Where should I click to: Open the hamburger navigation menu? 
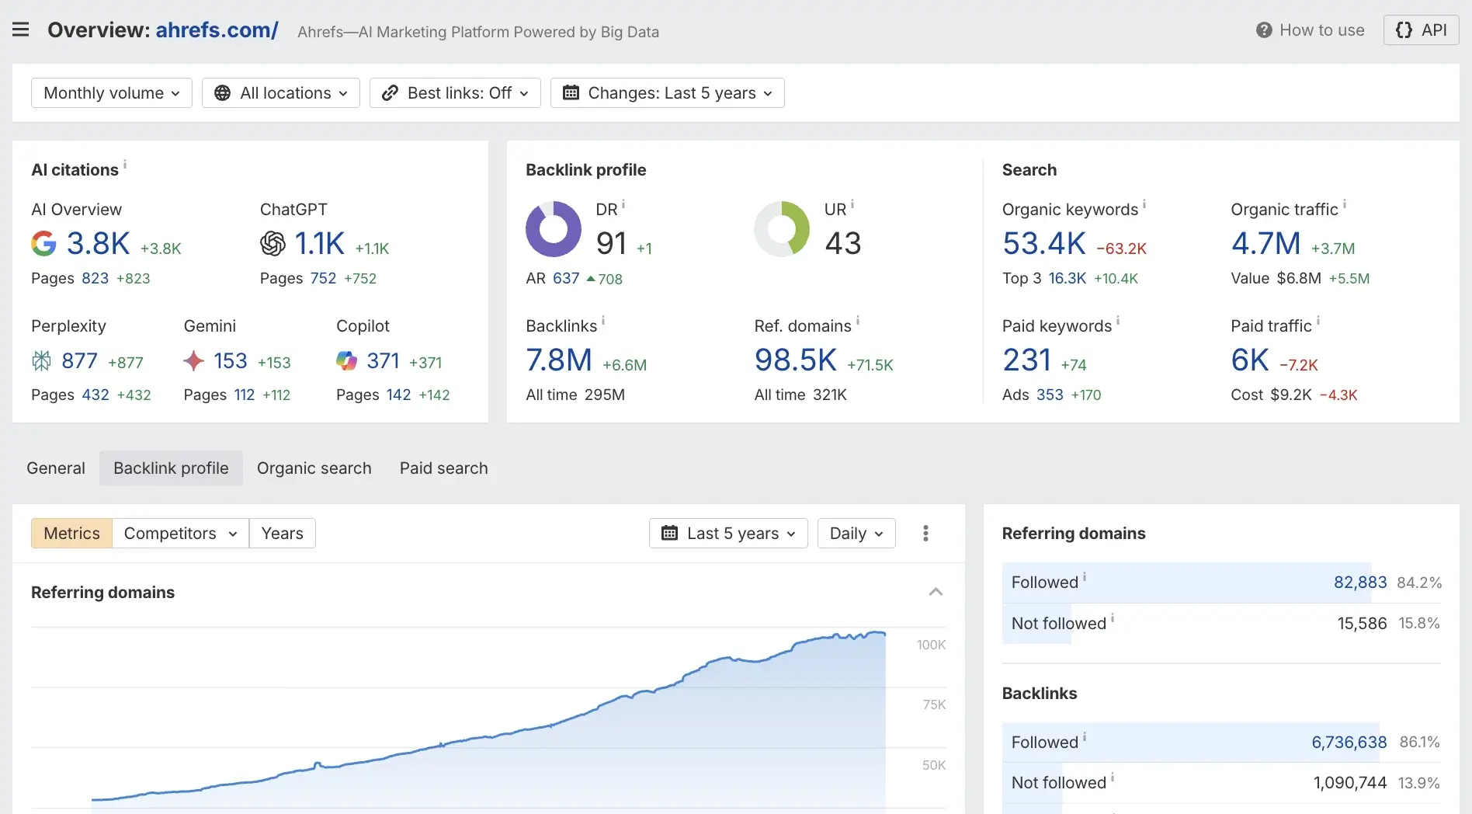click(20, 30)
